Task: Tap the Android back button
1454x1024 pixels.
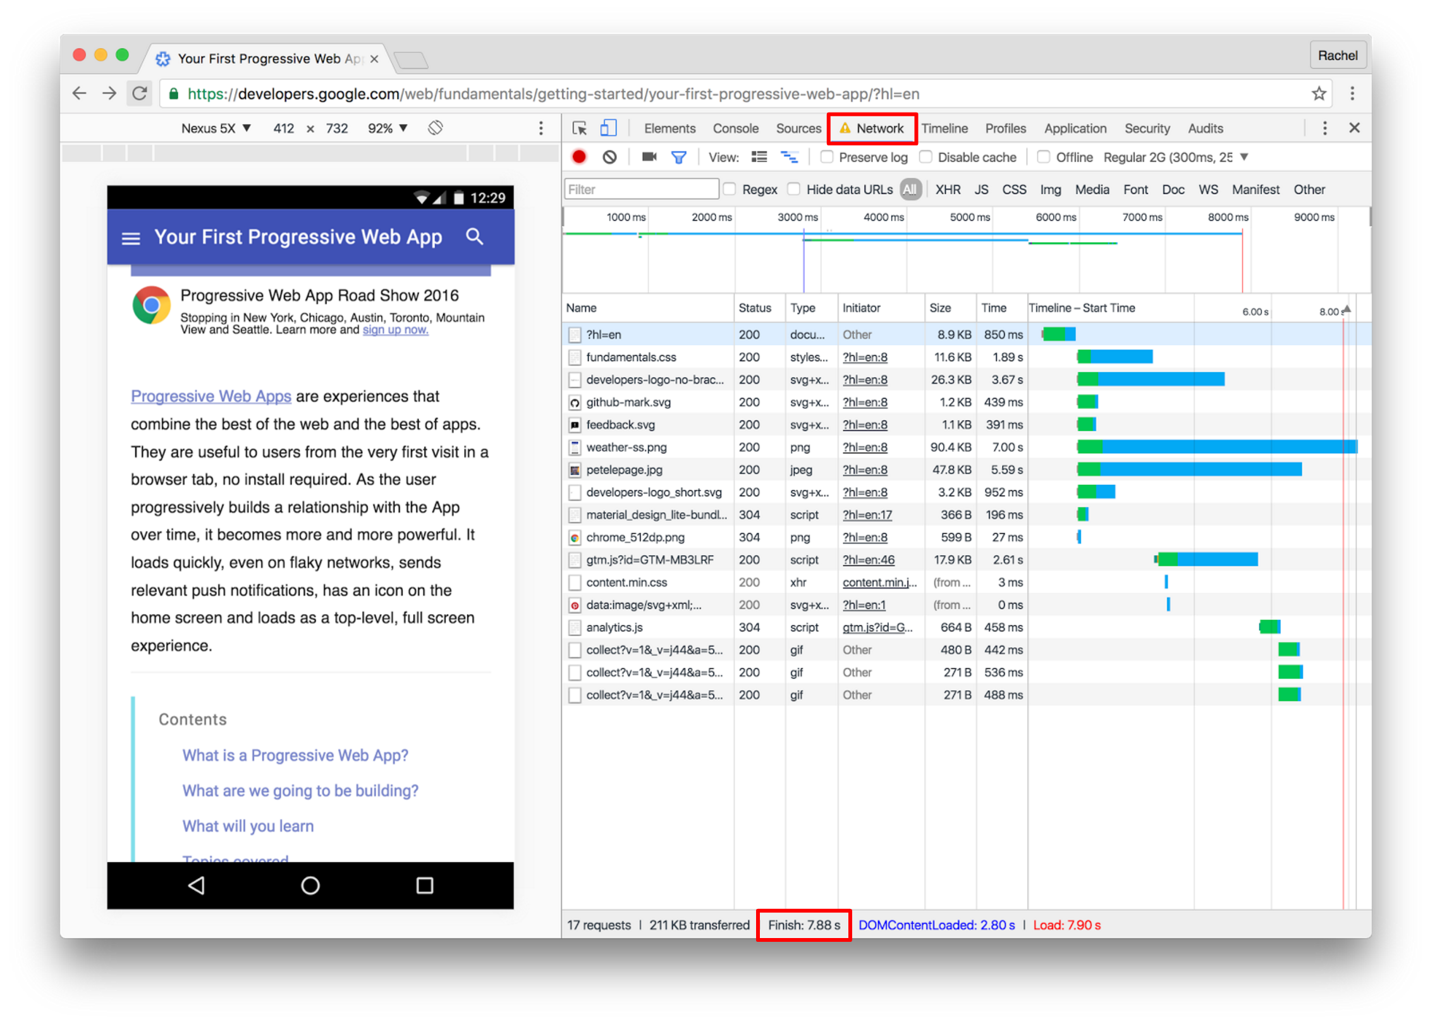Action: coord(197,885)
